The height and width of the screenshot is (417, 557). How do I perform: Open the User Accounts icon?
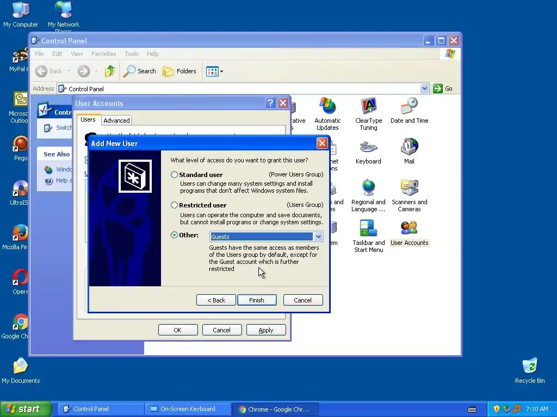[409, 233]
